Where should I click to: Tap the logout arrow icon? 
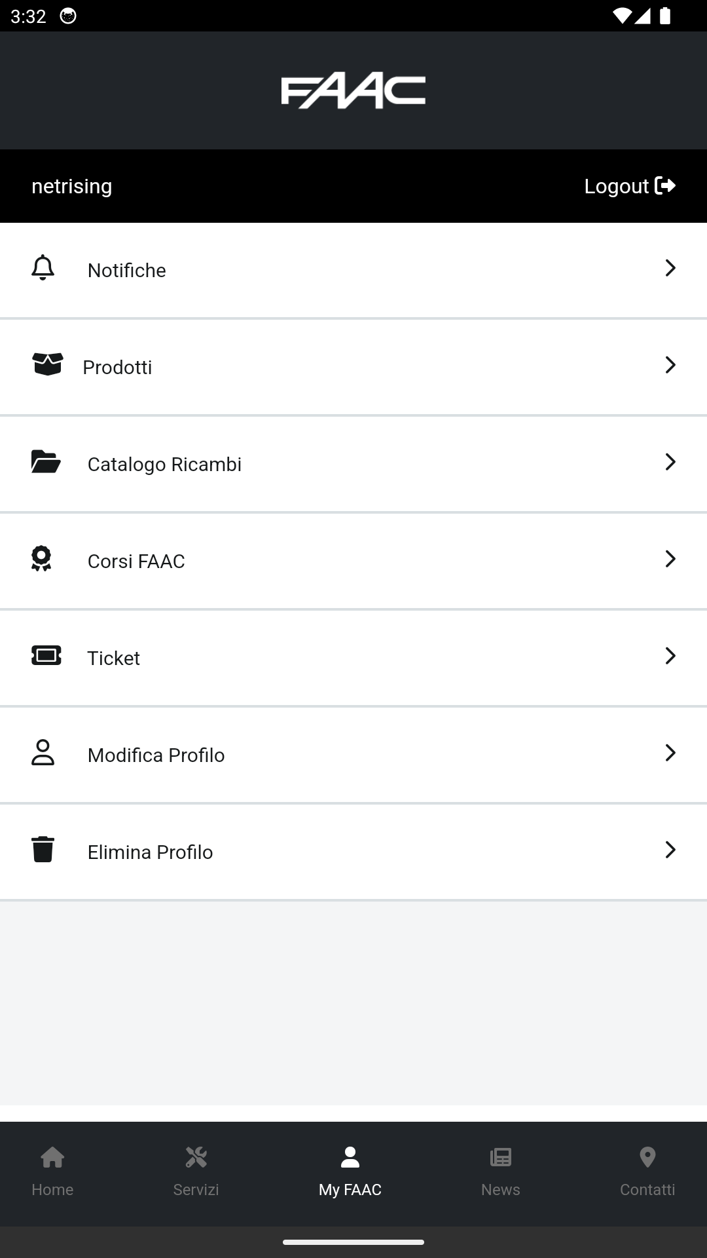click(665, 186)
